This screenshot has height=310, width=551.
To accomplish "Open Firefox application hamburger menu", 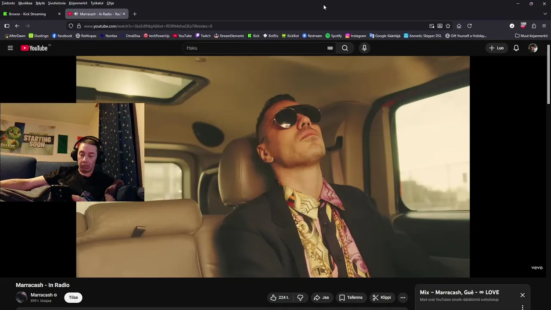I will click(x=544, y=26).
